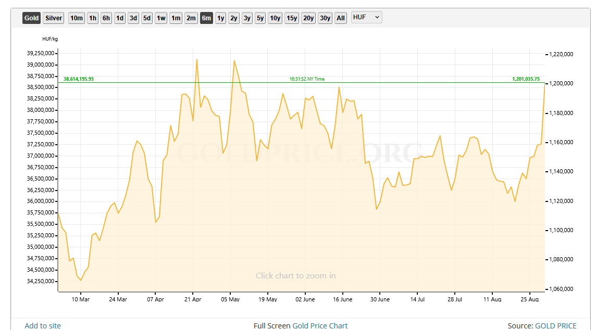Click the 1,080,000 right axis value

561,259
